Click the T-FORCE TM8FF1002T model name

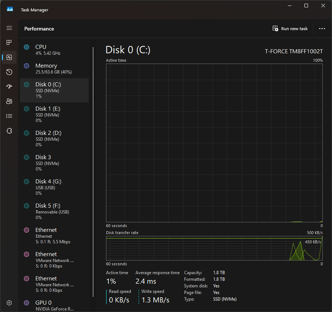pos(294,51)
